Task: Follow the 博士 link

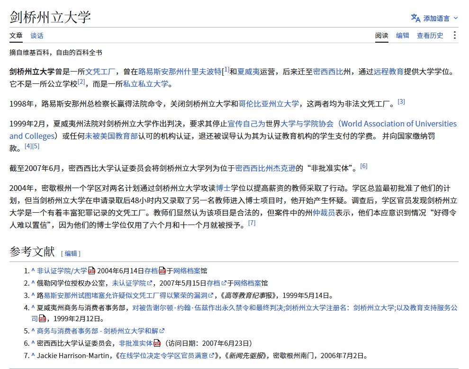Action: click(223, 188)
